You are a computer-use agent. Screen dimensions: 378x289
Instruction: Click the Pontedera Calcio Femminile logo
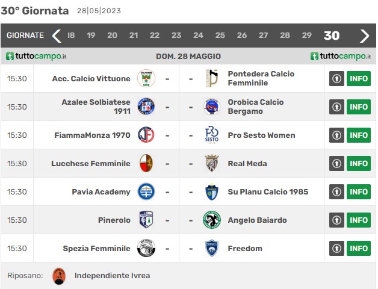(212, 78)
